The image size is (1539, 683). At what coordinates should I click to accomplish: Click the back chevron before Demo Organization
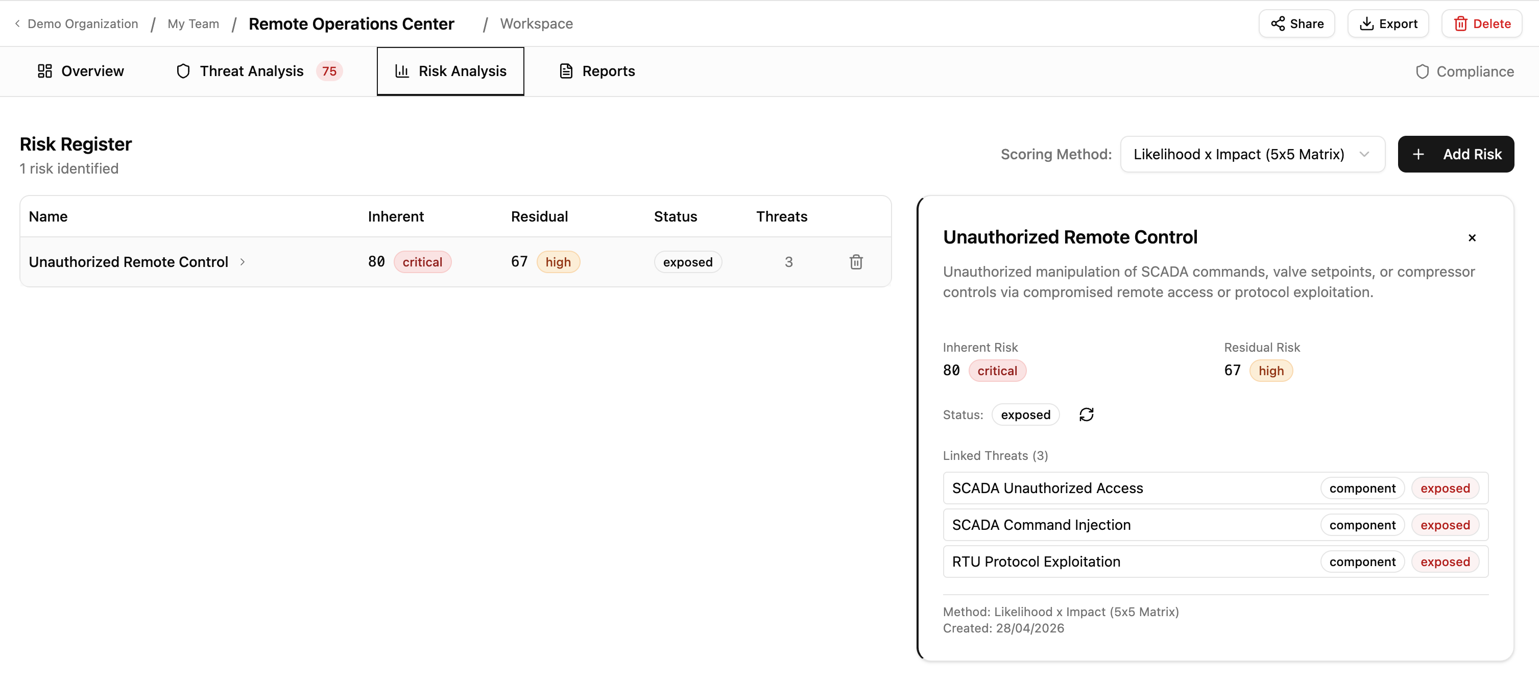click(x=17, y=23)
